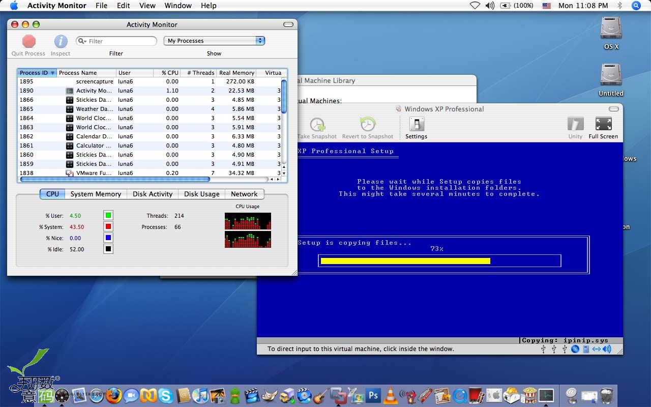Click Activity Monitor icon in the Dock
This screenshot has width=651, height=407.
(546, 395)
